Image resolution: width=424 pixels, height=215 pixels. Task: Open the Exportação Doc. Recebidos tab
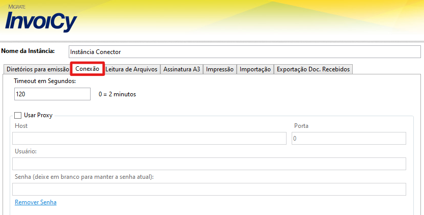313,69
